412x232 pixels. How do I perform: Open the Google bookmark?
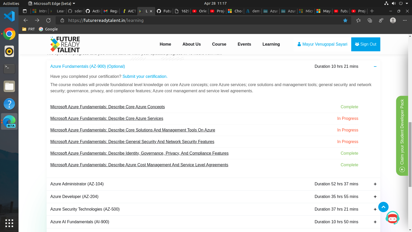(48, 29)
